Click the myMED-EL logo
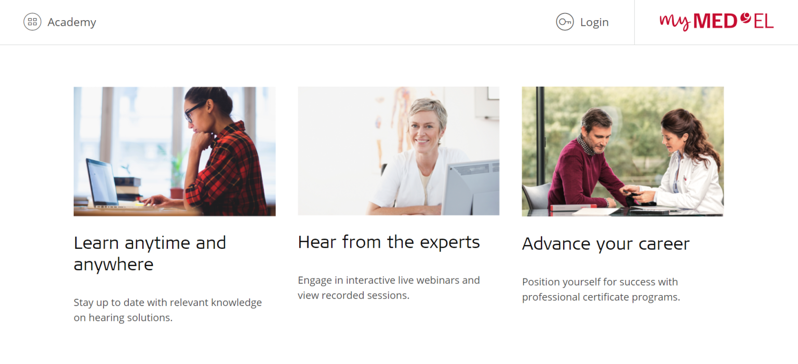This screenshot has height=364, width=798. (715, 22)
